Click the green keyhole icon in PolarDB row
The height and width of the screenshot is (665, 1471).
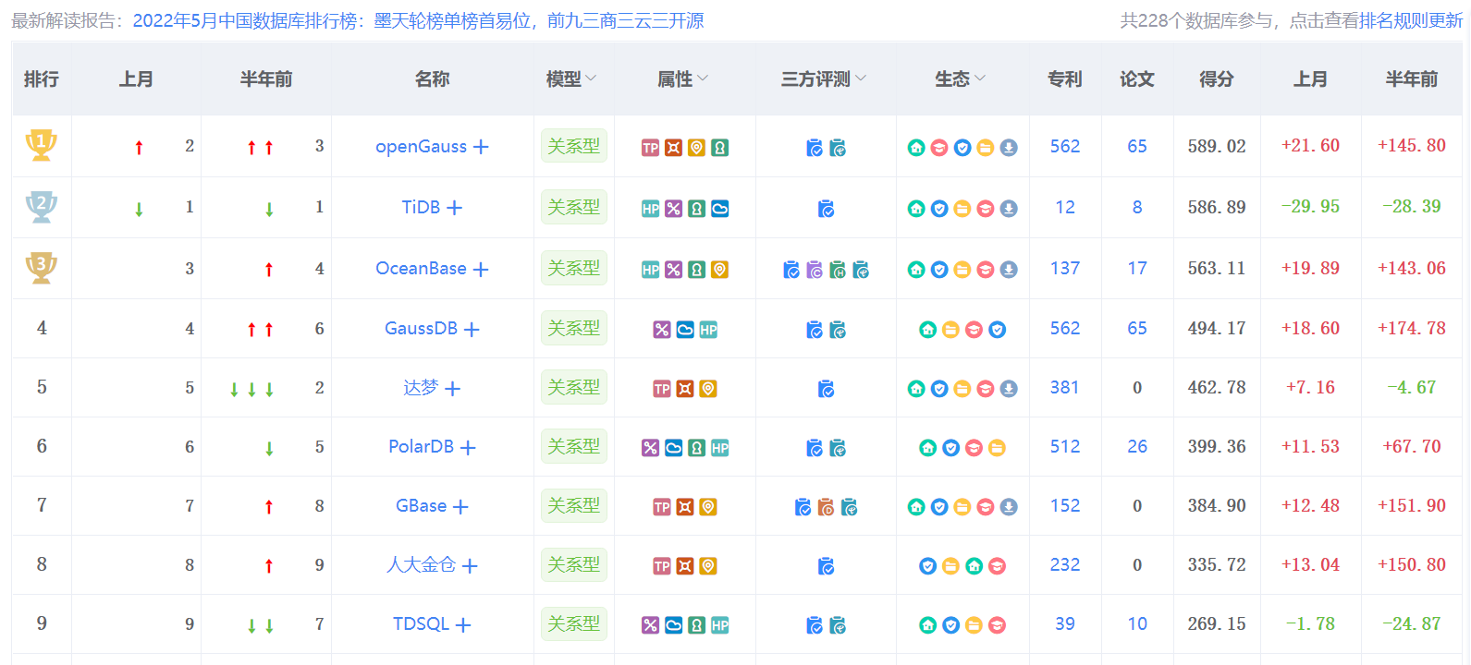pos(697,448)
